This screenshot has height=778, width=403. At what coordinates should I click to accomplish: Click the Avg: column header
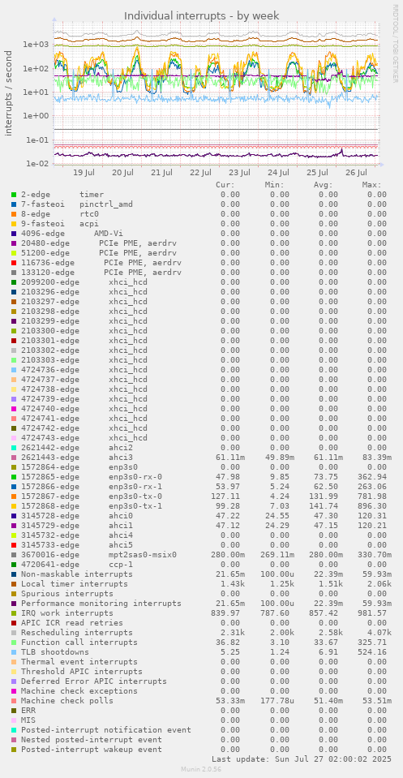pyautogui.click(x=324, y=185)
